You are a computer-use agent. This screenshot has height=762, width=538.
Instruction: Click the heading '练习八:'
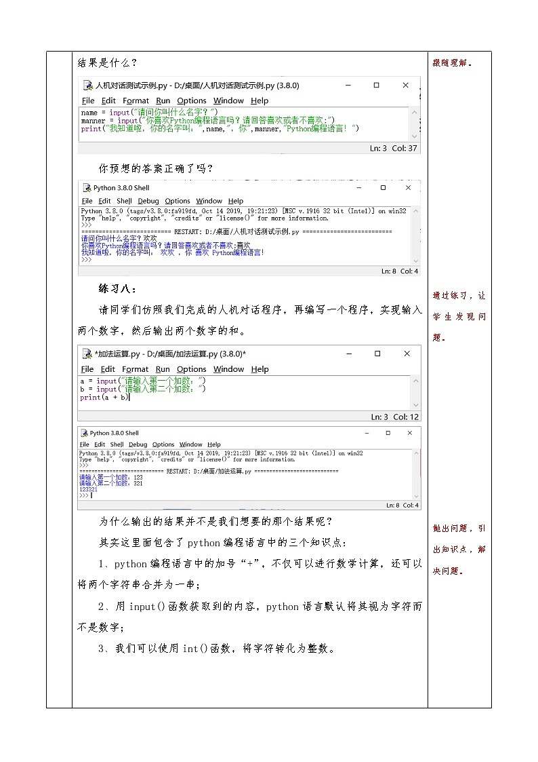[117, 288]
